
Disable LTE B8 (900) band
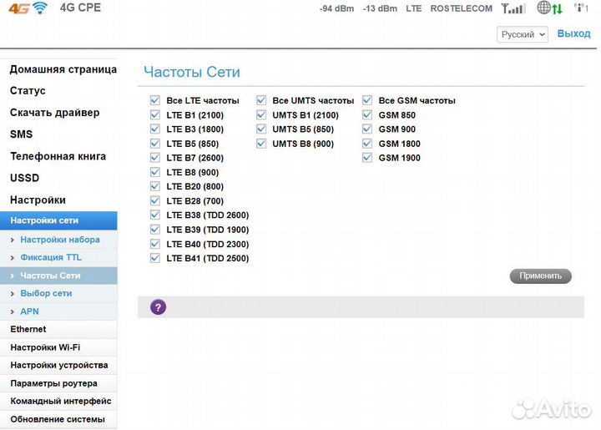click(155, 173)
